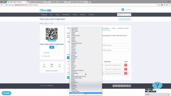Viewport: 171px width, 96px height.
Task: Click the Help button
Action: point(6,93)
